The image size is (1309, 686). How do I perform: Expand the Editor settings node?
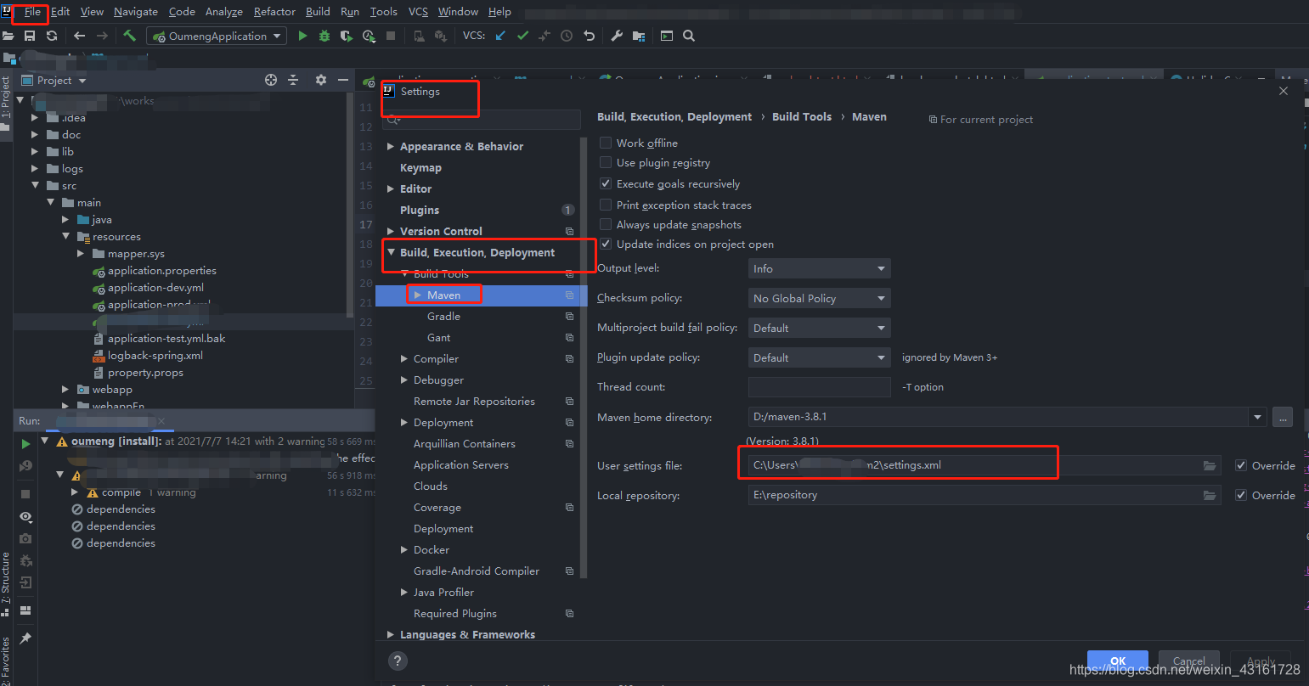pos(391,188)
